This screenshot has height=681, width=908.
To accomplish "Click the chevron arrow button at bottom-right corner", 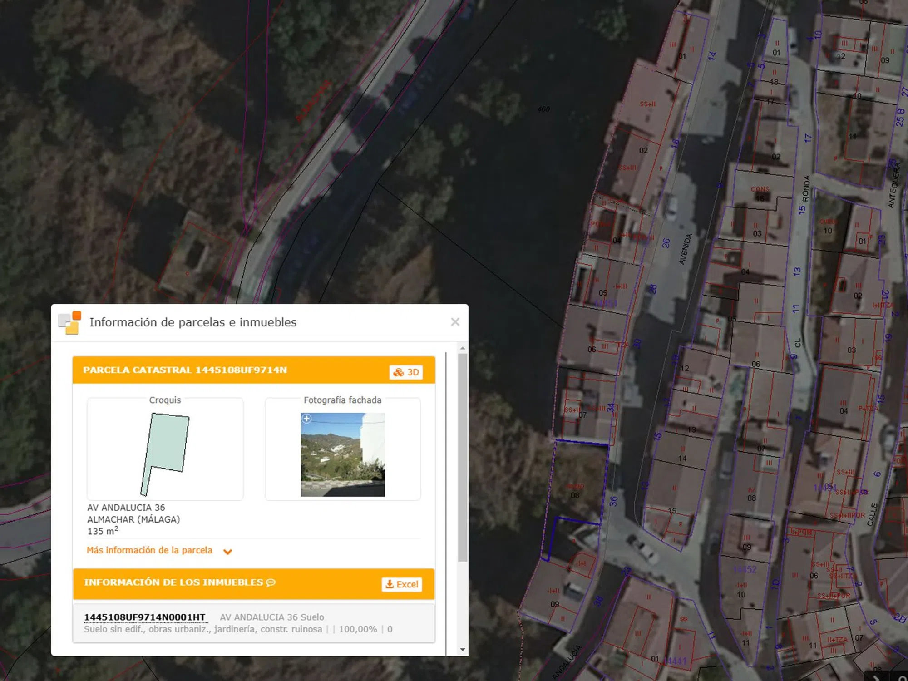I will click(x=875, y=677).
